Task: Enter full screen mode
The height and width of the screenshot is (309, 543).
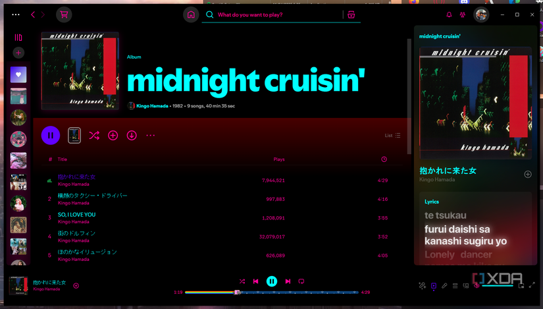Action: pyautogui.click(x=532, y=285)
